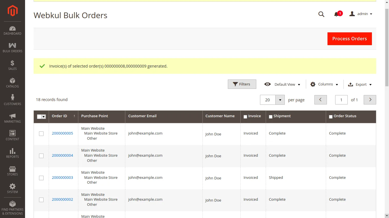Toggle the select-all checkbox in table header
This screenshot has width=389, height=218.
tap(39, 117)
